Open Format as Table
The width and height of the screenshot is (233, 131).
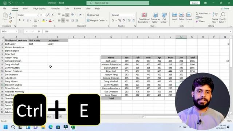pyautogui.click(x=155, y=18)
